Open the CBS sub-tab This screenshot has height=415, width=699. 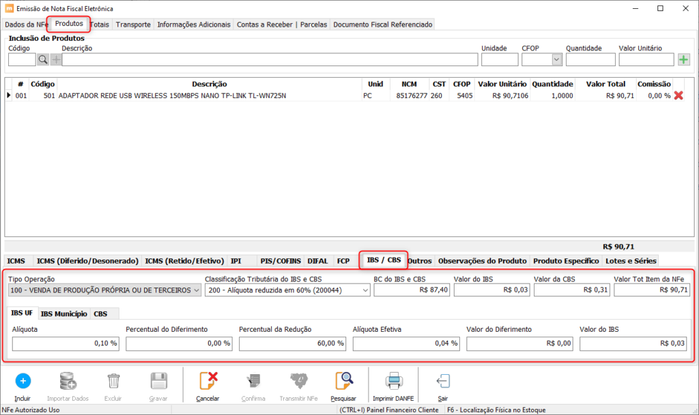pos(100,314)
